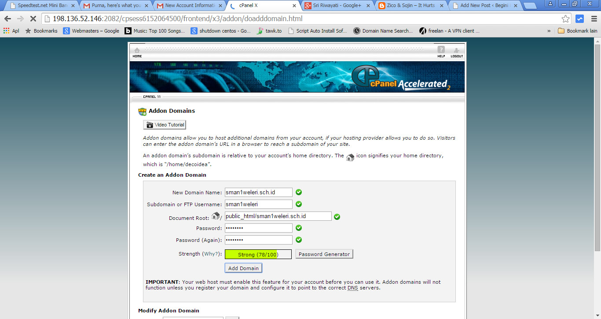
Task: Go back with the browser back arrow
Action: click(x=7, y=19)
